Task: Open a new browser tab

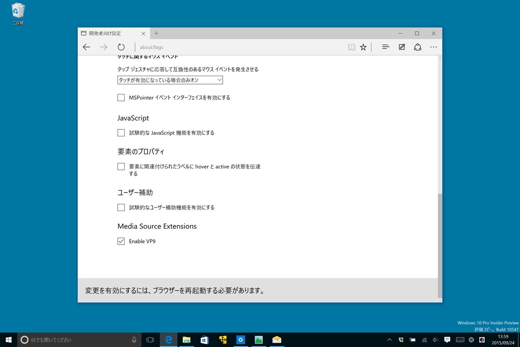Action: (x=156, y=33)
